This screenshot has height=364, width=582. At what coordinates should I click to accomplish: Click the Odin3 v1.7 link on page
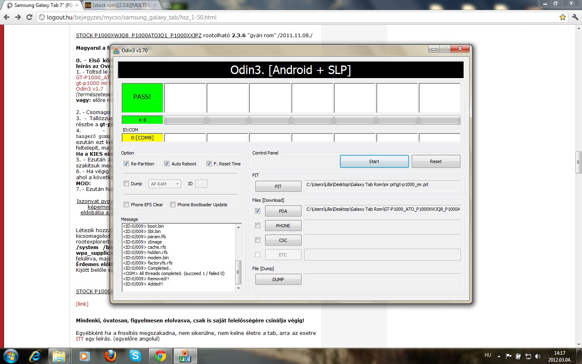(89, 89)
